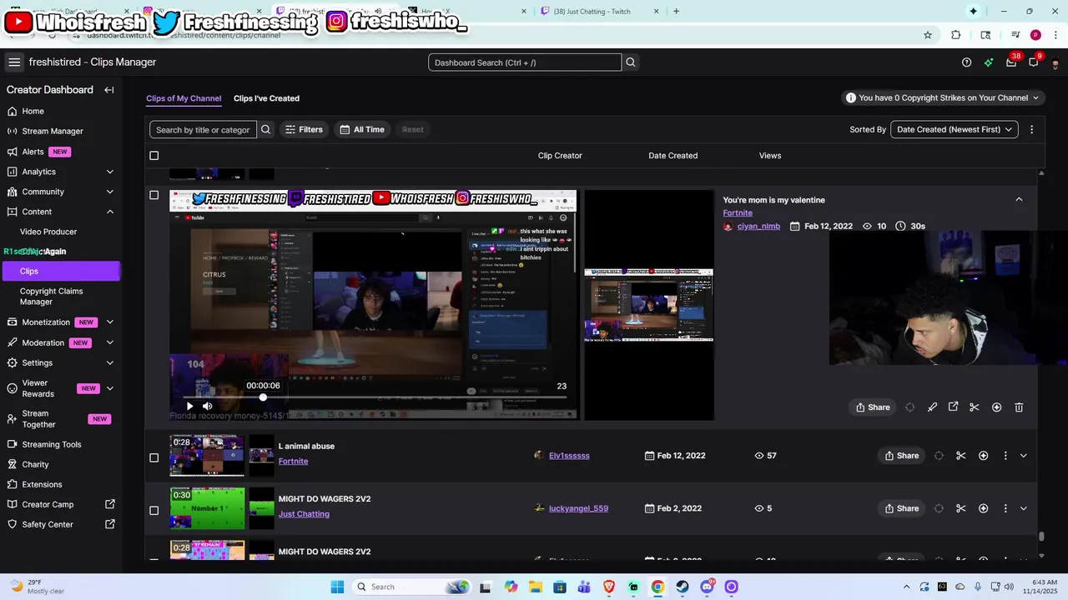
Task: Open three-dot menu on luckyangel_559 clip row
Action: [x=1005, y=508]
